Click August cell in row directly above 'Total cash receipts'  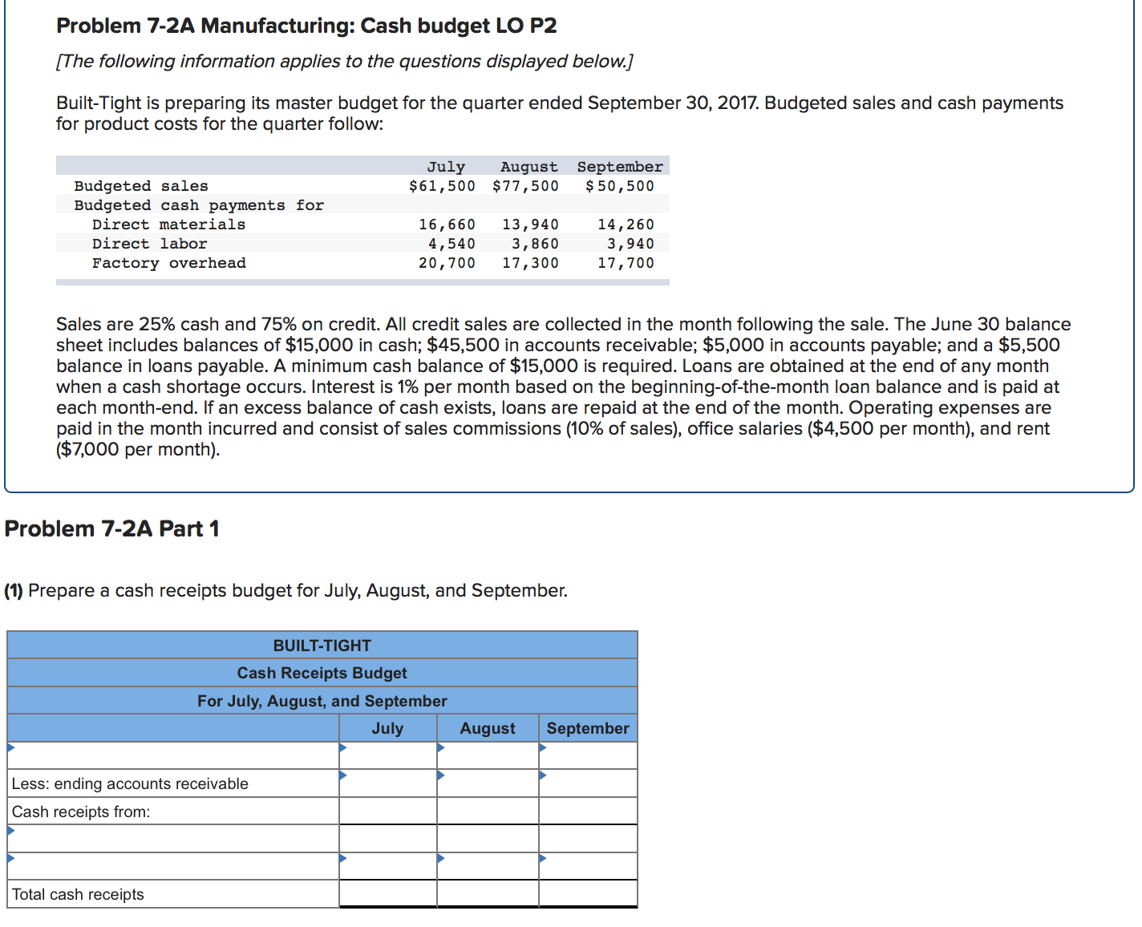488,866
